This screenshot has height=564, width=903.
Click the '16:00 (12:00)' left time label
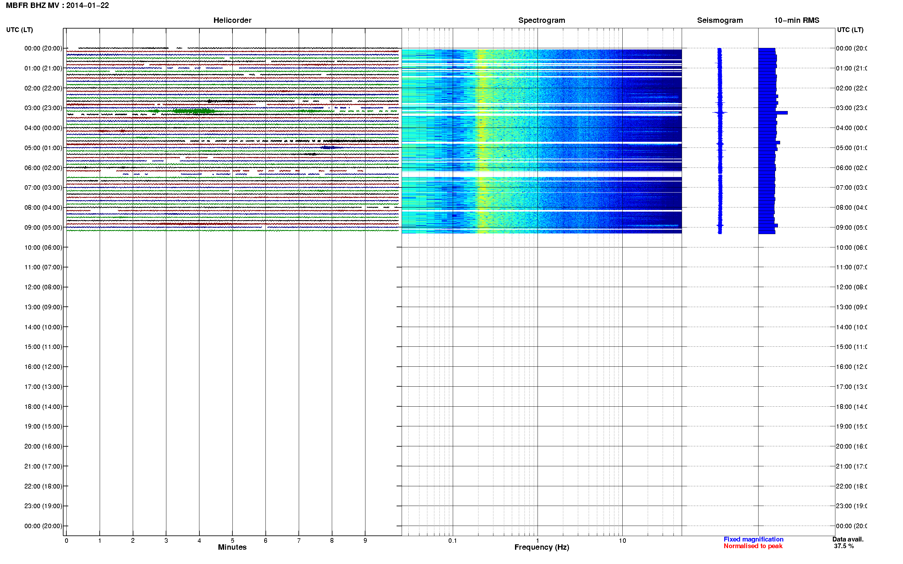tap(43, 367)
